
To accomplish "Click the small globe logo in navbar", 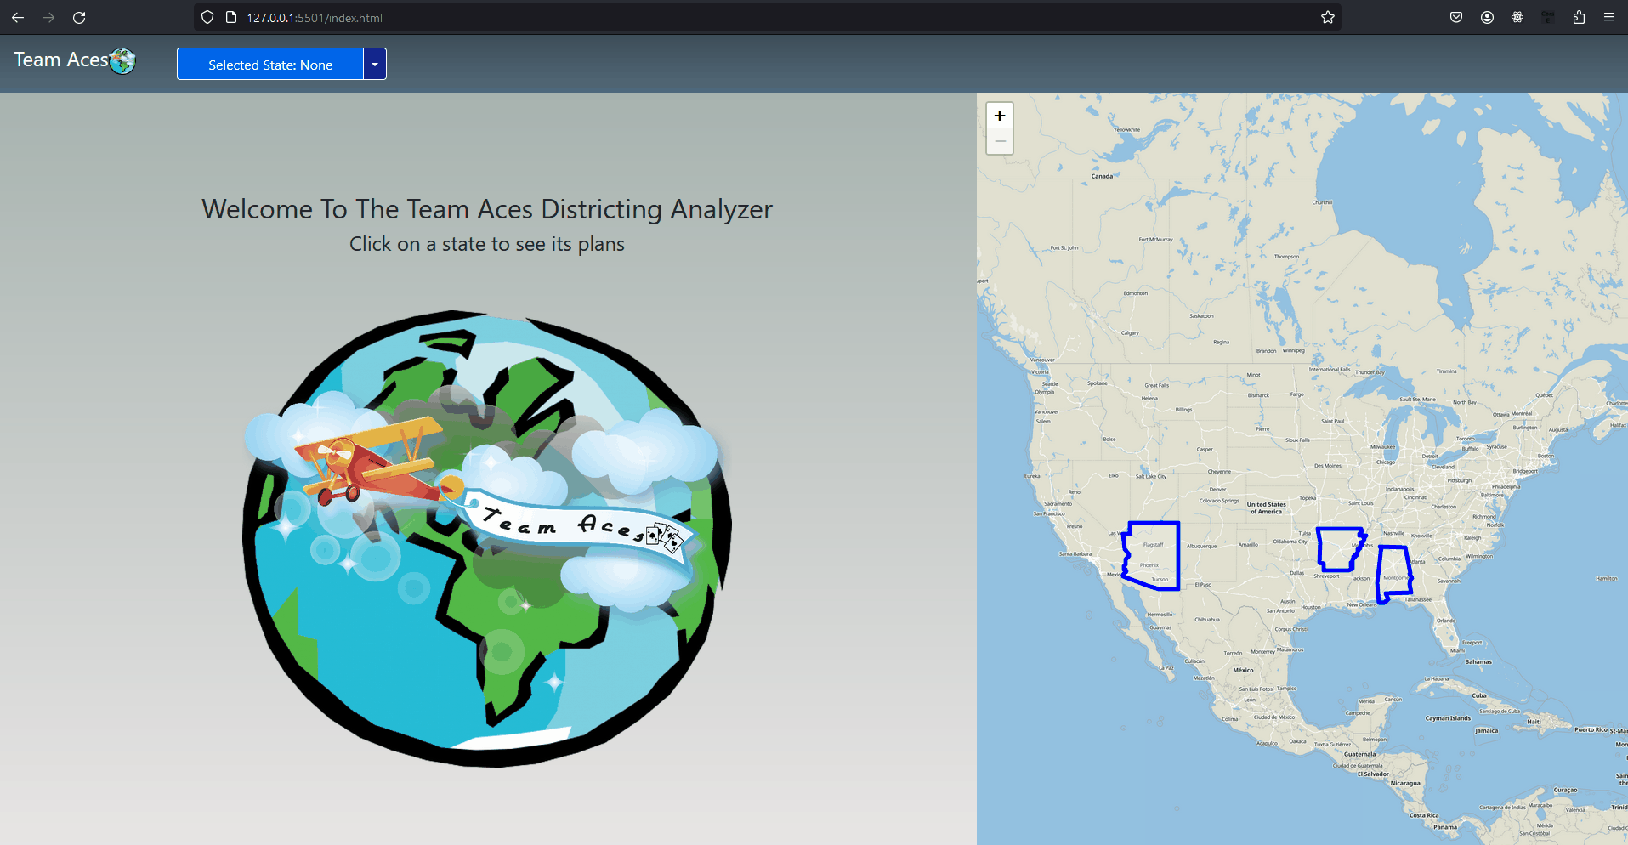I will (123, 60).
